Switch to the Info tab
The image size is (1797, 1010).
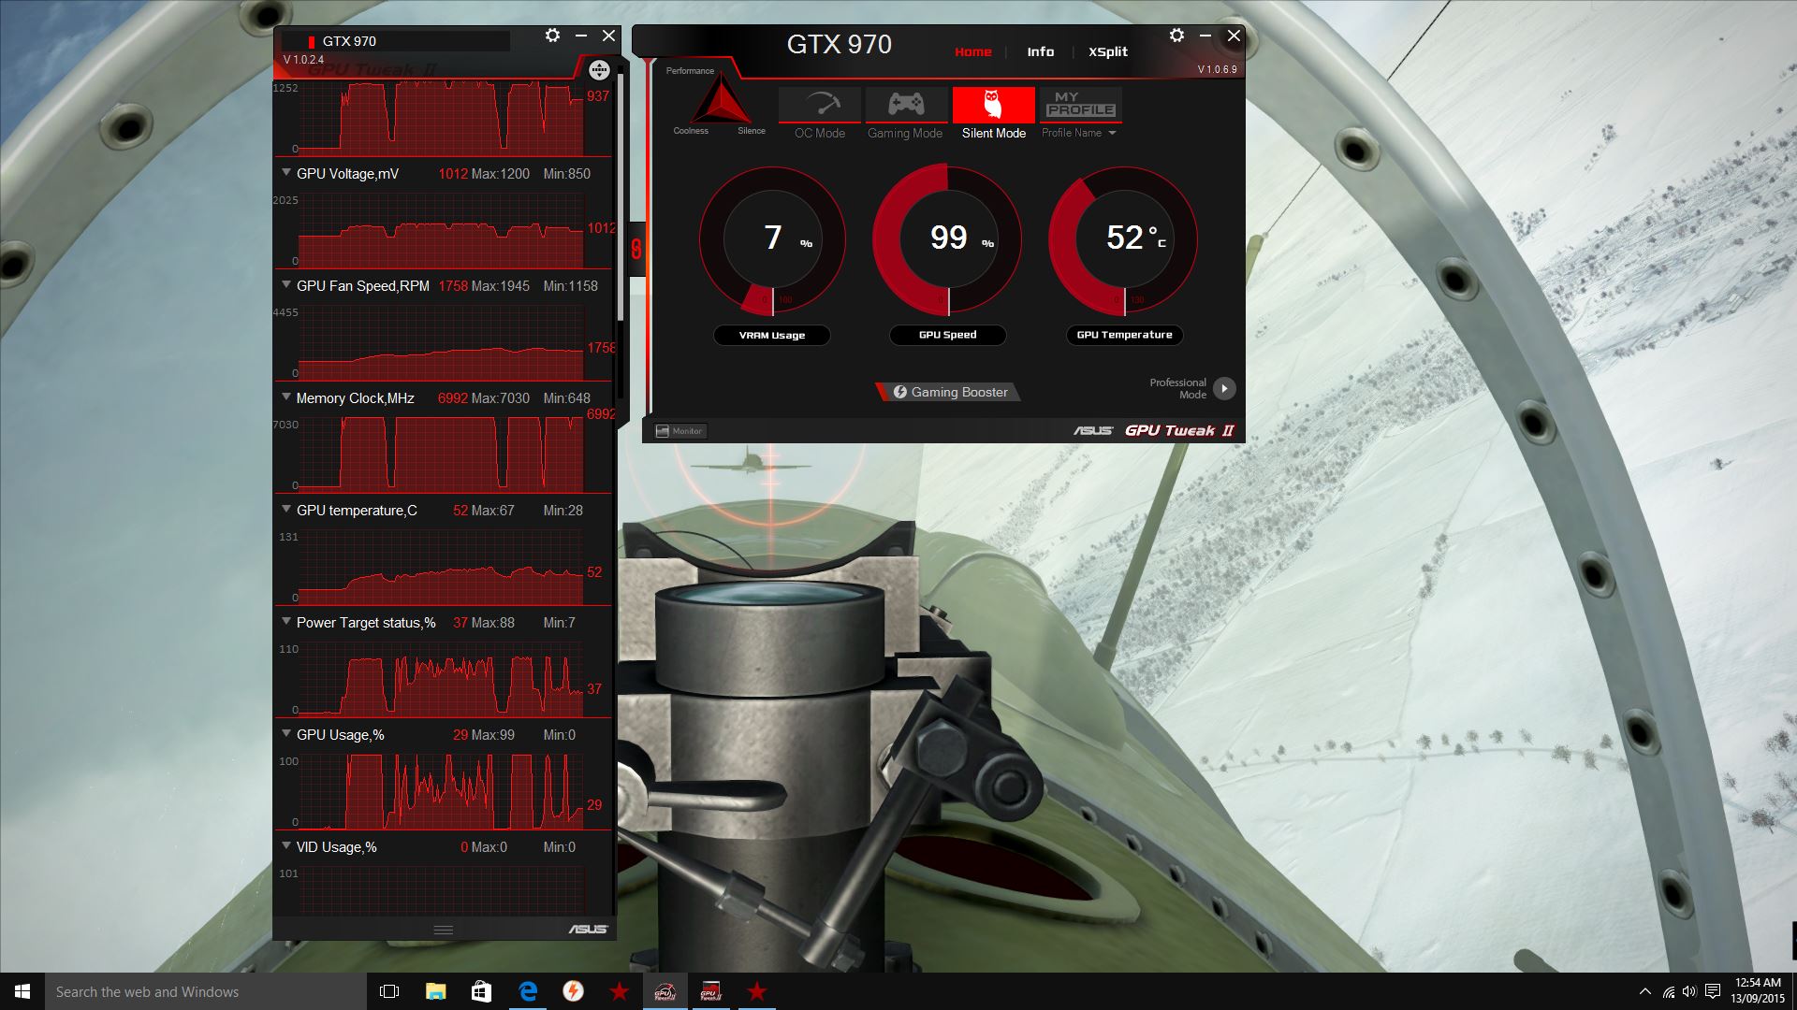(x=1040, y=51)
